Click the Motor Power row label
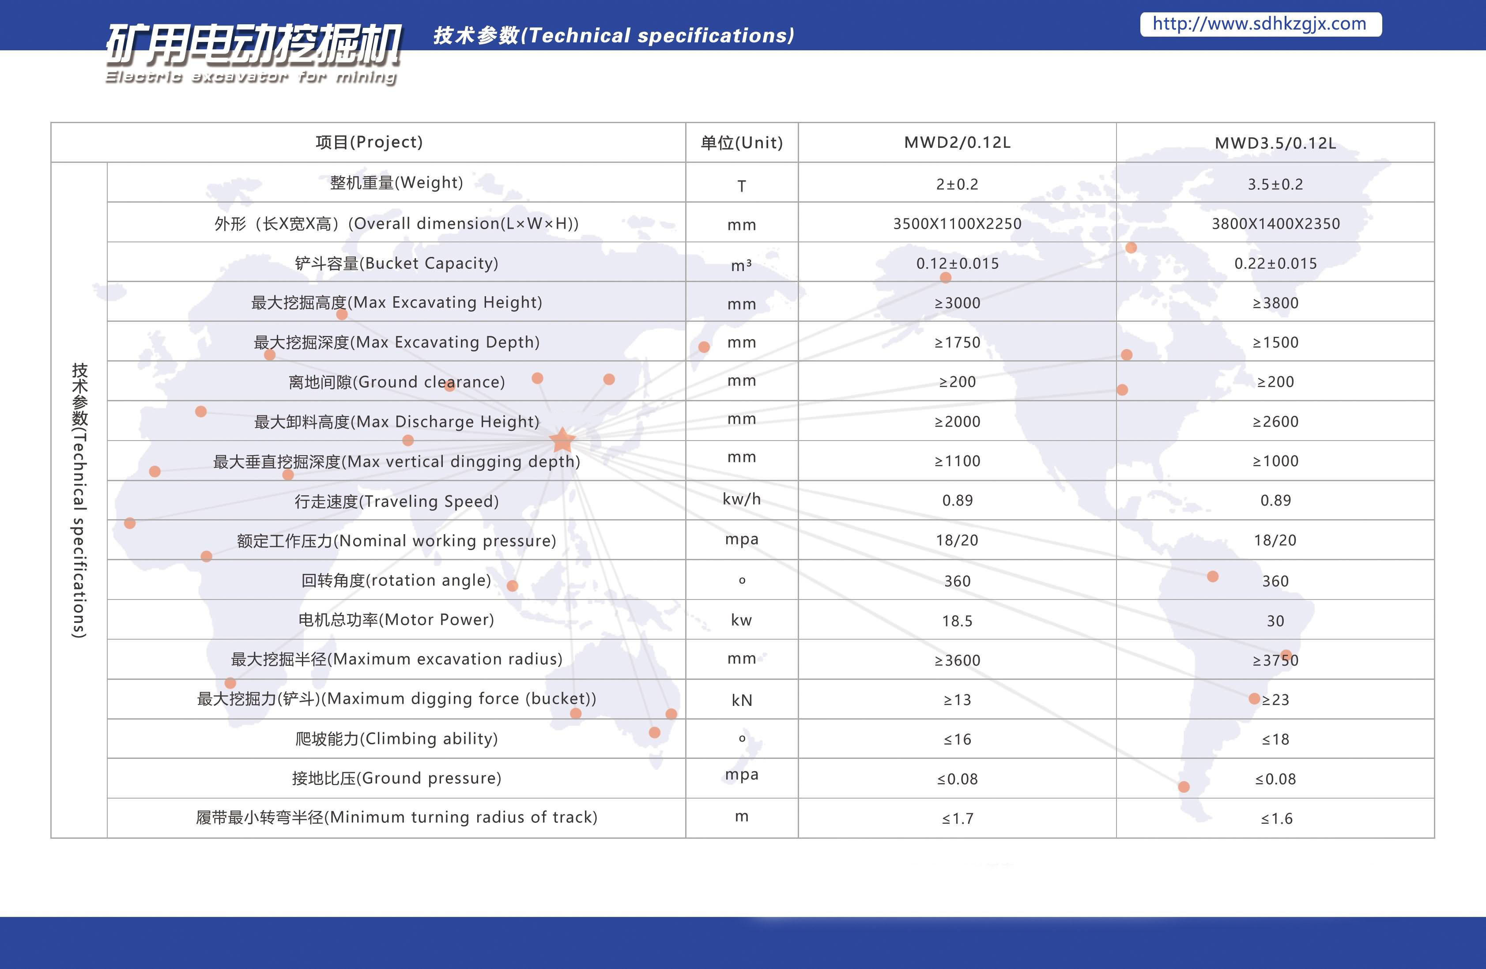The height and width of the screenshot is (969, 1486). (396, 619)
